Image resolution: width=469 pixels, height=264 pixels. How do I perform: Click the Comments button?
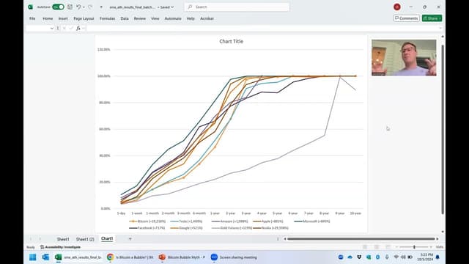pyautogui.click(x=407, y=18)
